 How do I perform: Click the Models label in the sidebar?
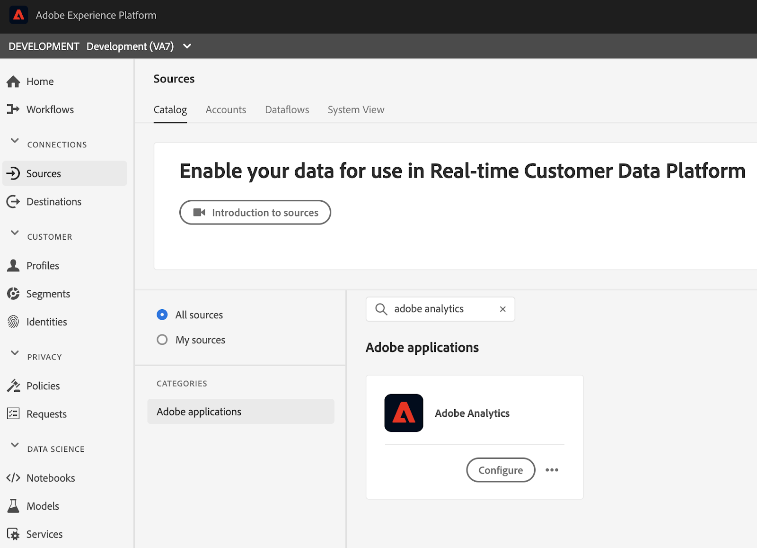click(x=43, y=506)
